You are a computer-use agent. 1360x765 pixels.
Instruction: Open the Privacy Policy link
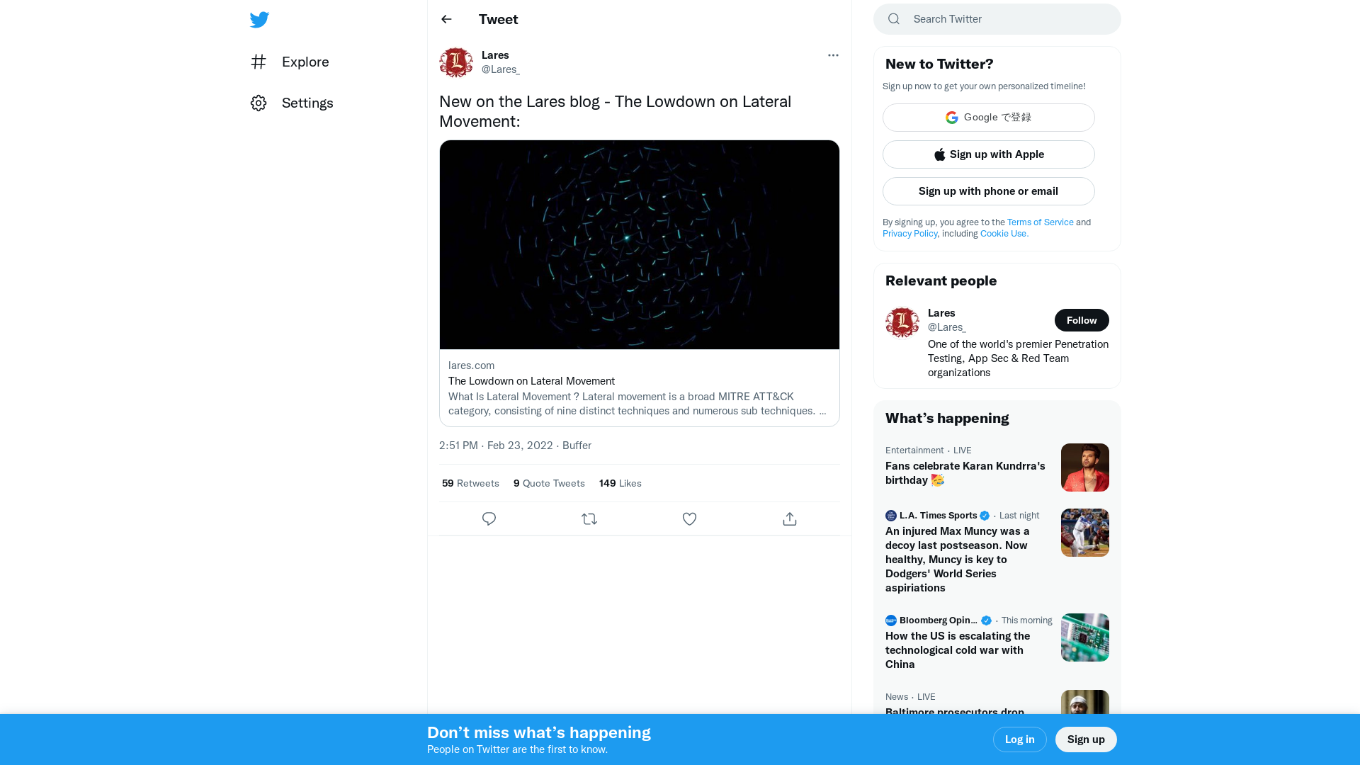tap(910, 234)
